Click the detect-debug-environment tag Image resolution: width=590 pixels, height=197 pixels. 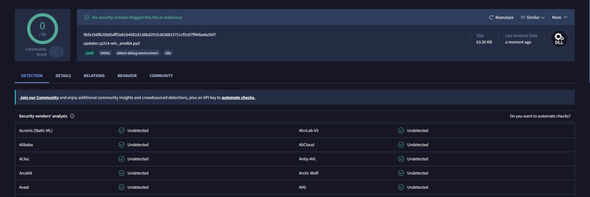(x=137, y=53)
